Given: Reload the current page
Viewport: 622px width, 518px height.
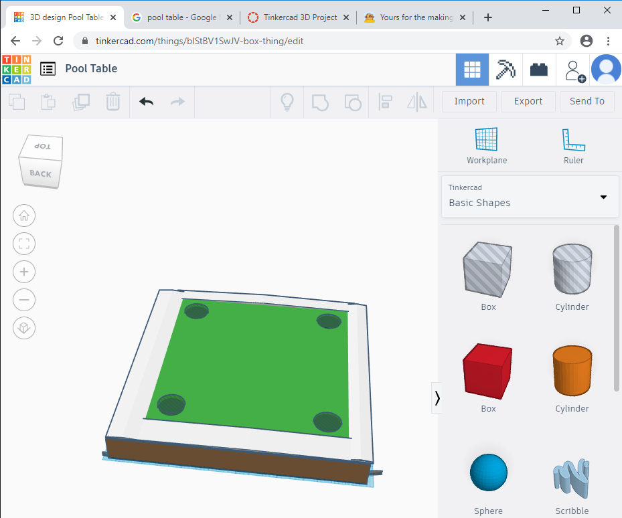Looking at the screenshot, I should coord(58,41).
